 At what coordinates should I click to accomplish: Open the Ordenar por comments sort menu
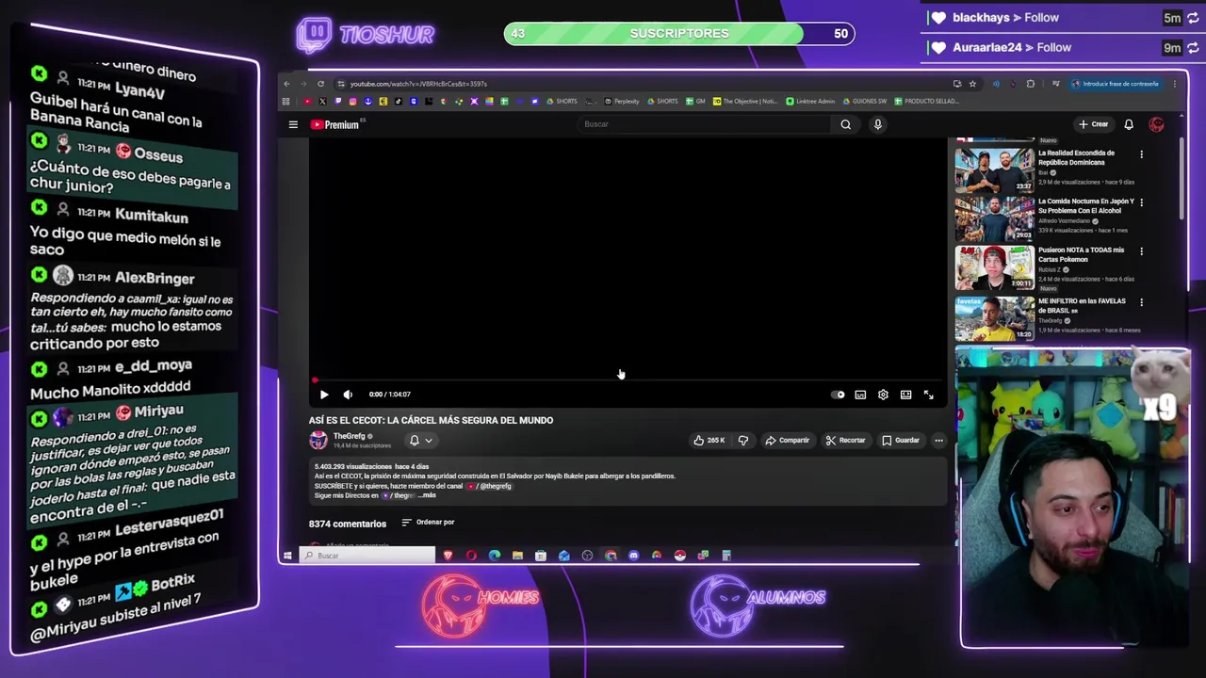(428, 523)
